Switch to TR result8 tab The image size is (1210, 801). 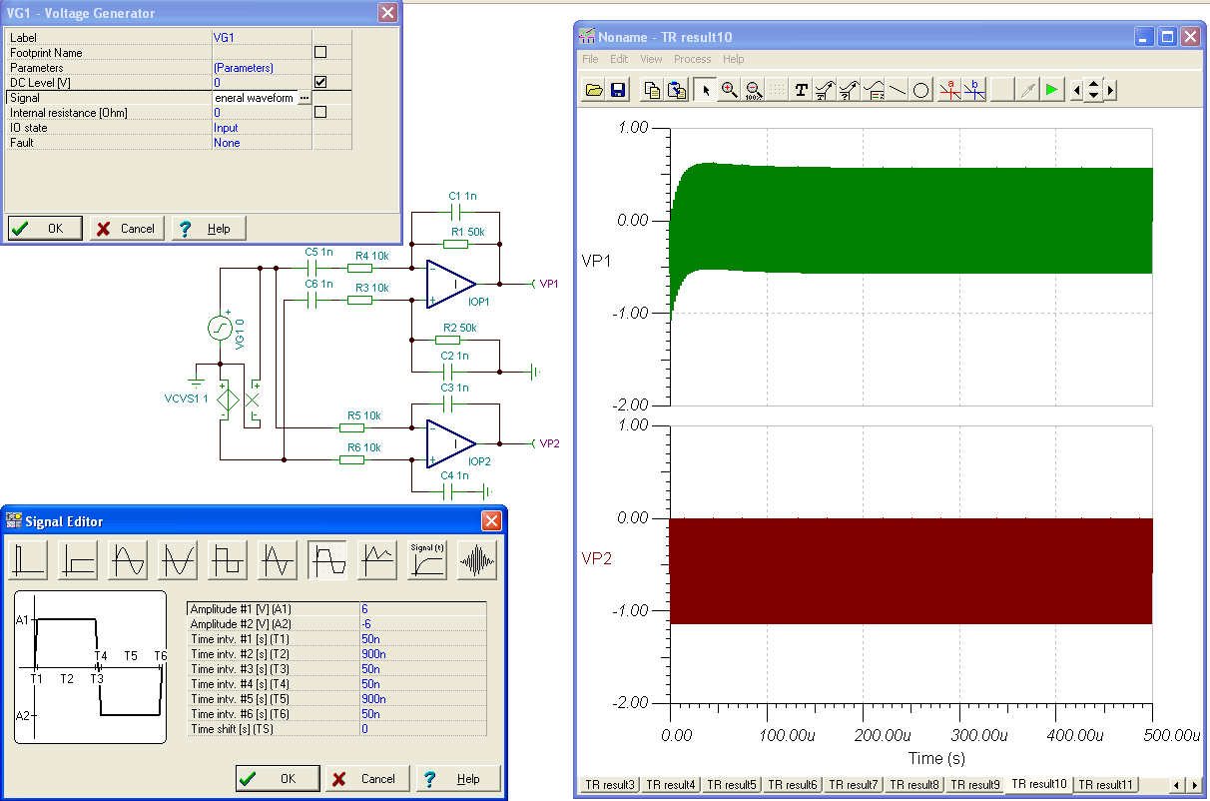click(914, 785)
